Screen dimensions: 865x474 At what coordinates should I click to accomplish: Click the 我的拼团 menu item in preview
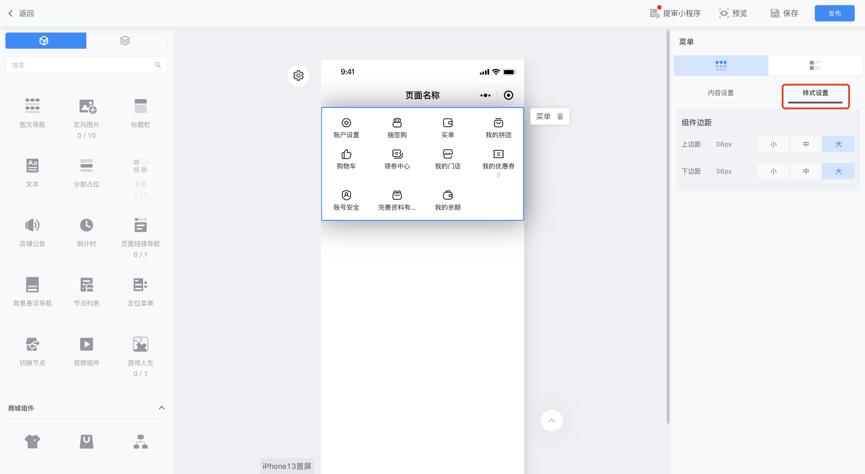[x=498, y=128]
